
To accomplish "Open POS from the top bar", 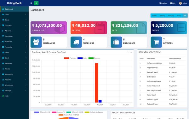I will [173, 3].
